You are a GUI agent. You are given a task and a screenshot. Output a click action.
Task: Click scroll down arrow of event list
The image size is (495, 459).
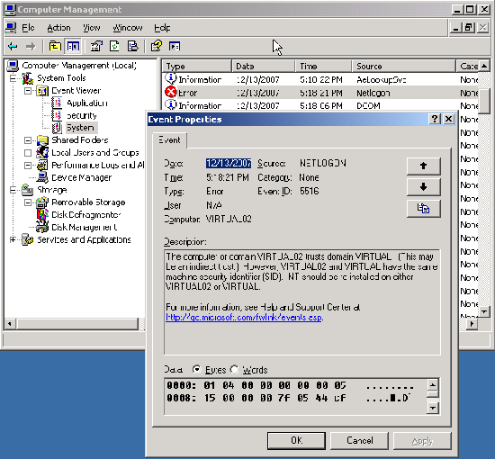pyautogui.click(x=484, y=312)
